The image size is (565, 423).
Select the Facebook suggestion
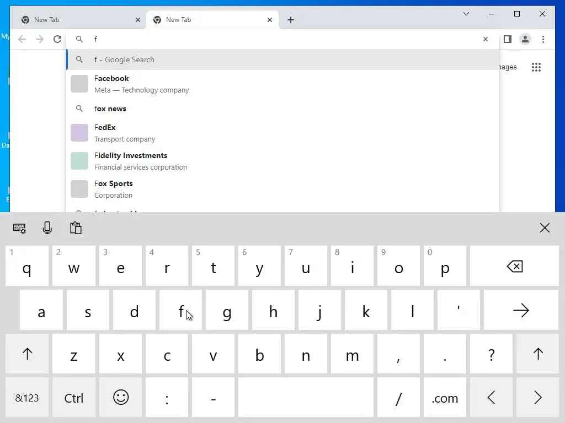[283, 84]
